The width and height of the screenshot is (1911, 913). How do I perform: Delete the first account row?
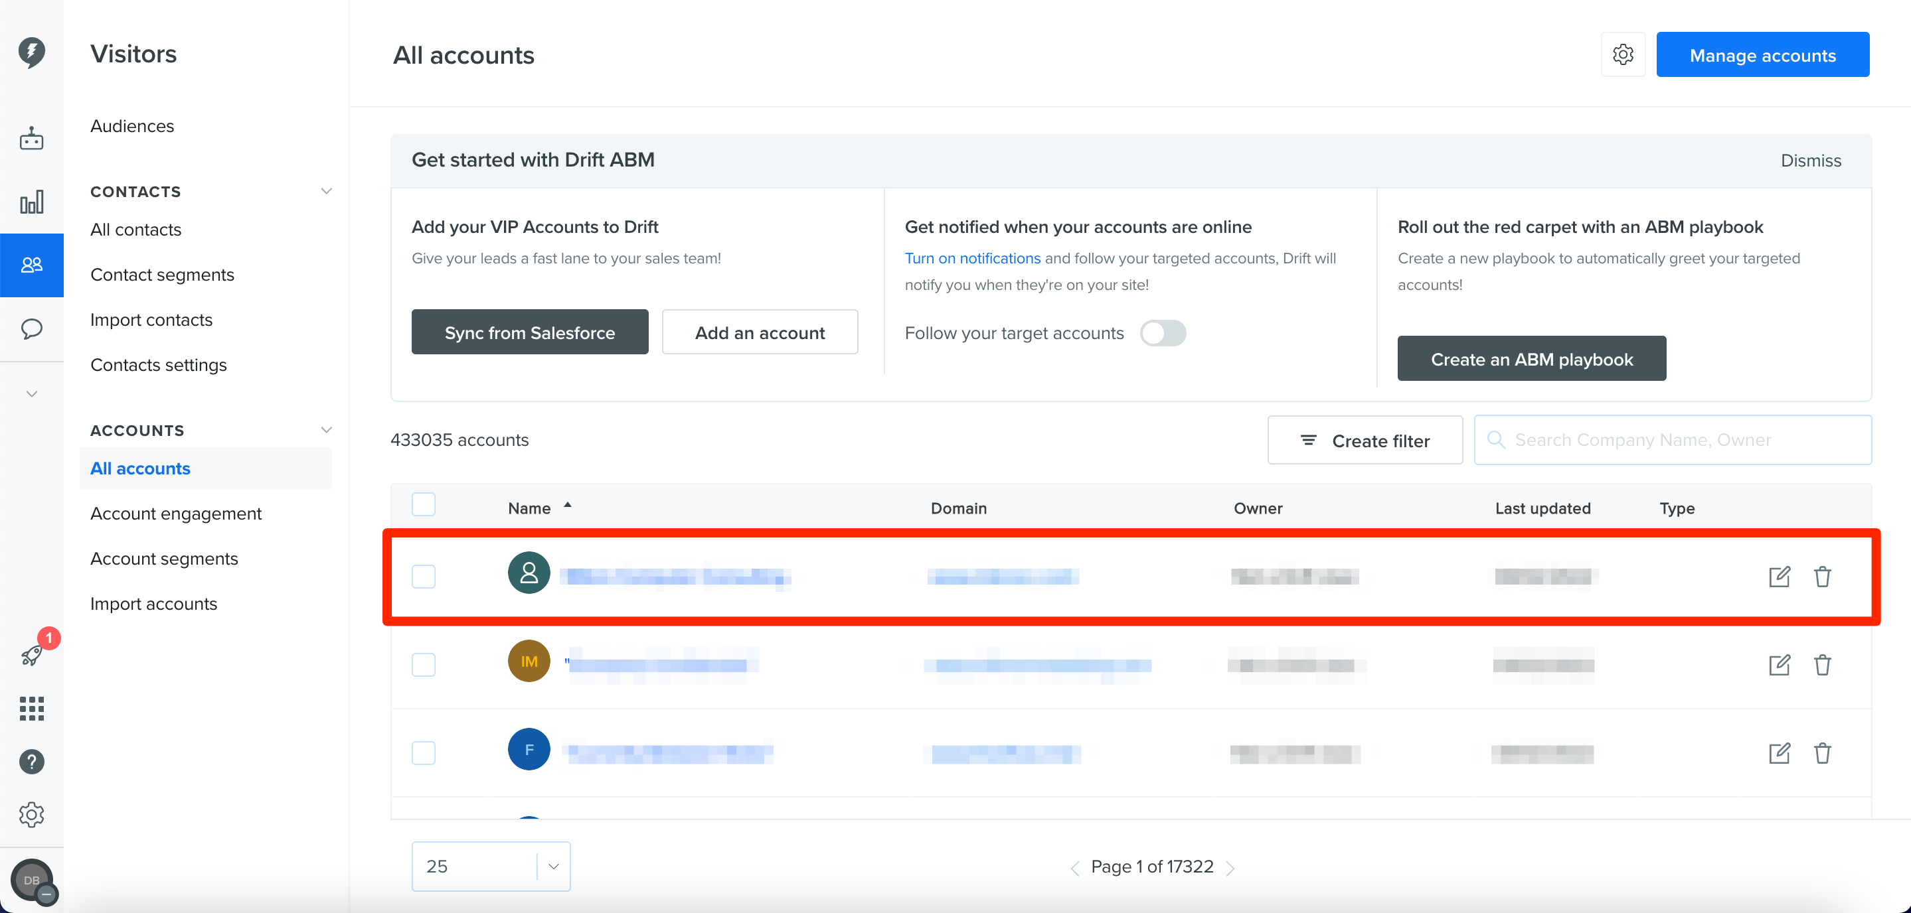point(1823,577)
